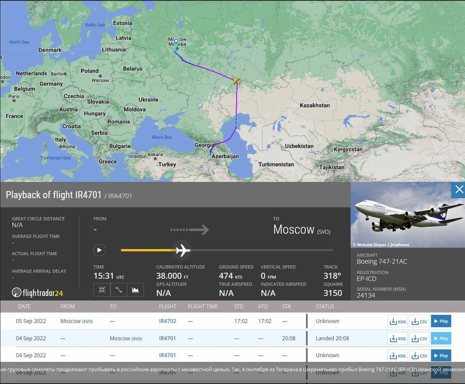
Task: Download CSV for the 05 Sep IR4702 flight
Action: [x=419, y=321]
